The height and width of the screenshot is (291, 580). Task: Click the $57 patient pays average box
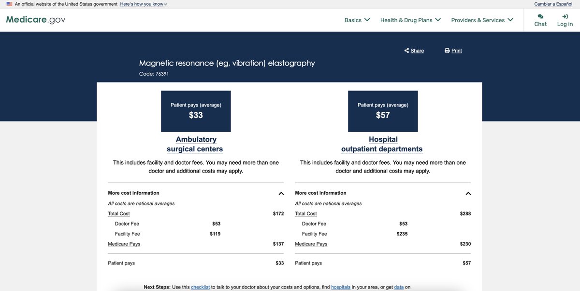[383, 111]
